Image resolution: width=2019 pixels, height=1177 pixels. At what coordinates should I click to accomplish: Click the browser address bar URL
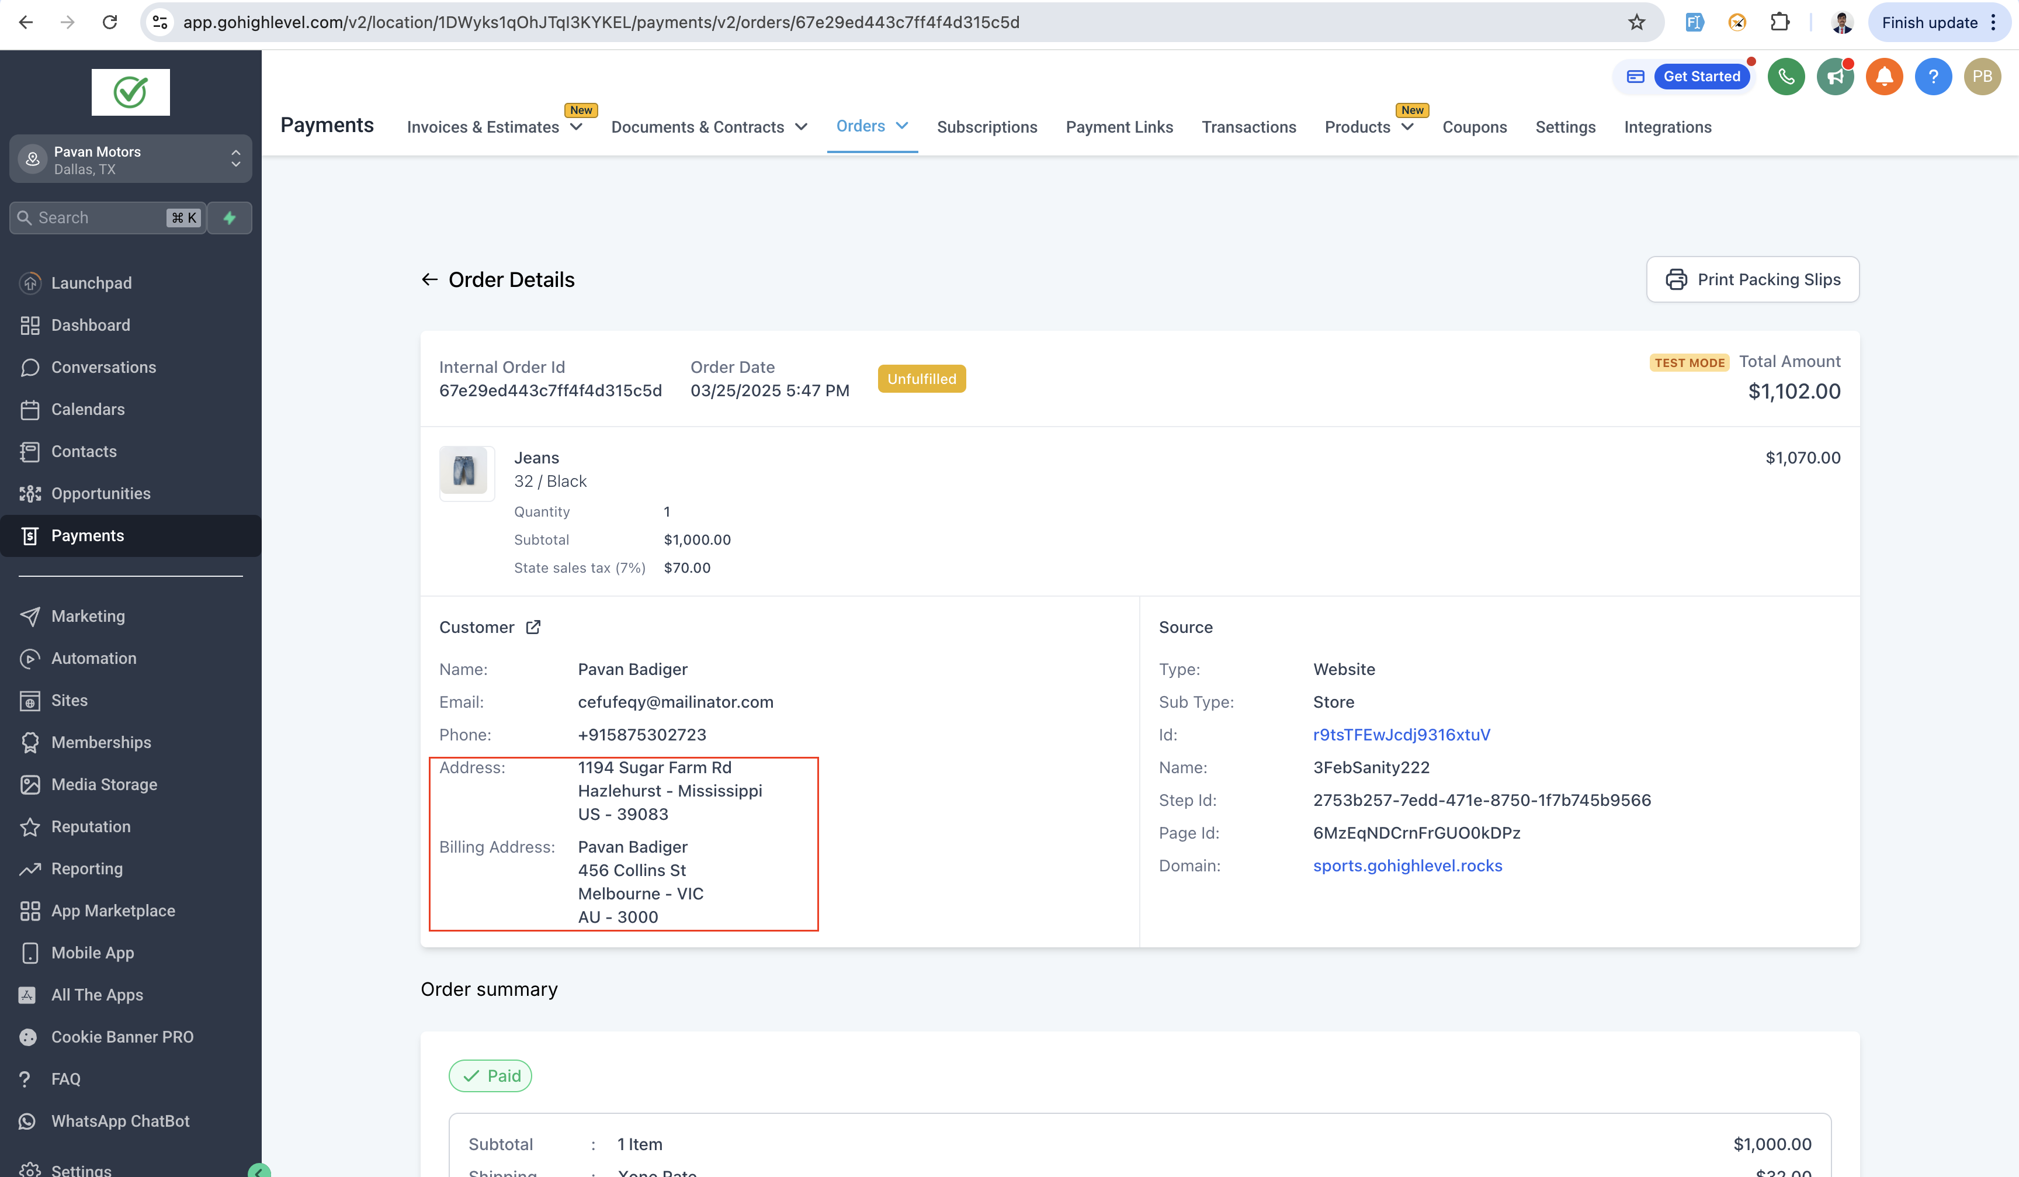coord(601,22)
